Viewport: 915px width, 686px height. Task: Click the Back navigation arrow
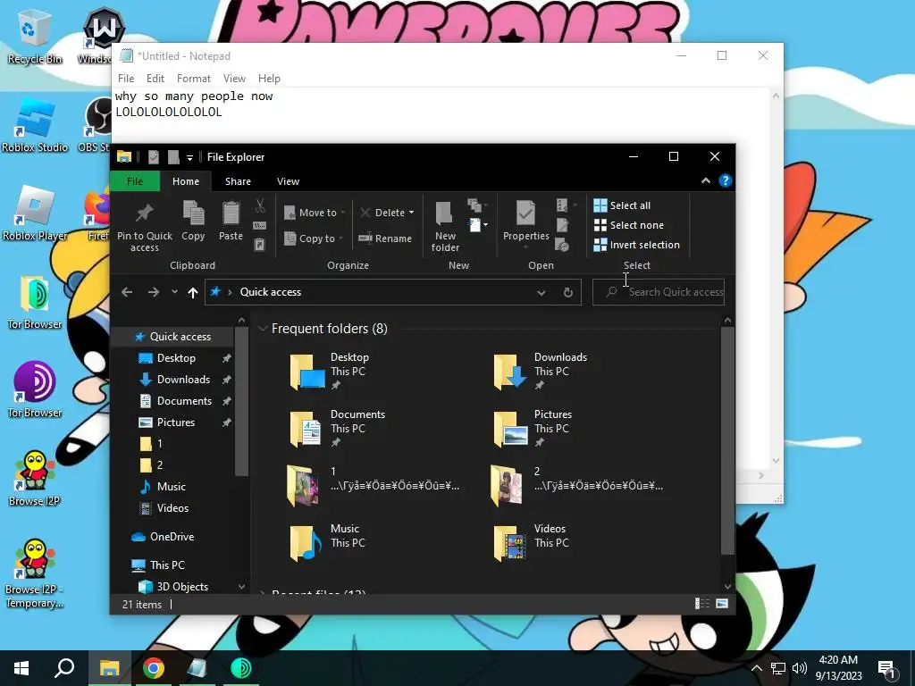tap(127, 292)
